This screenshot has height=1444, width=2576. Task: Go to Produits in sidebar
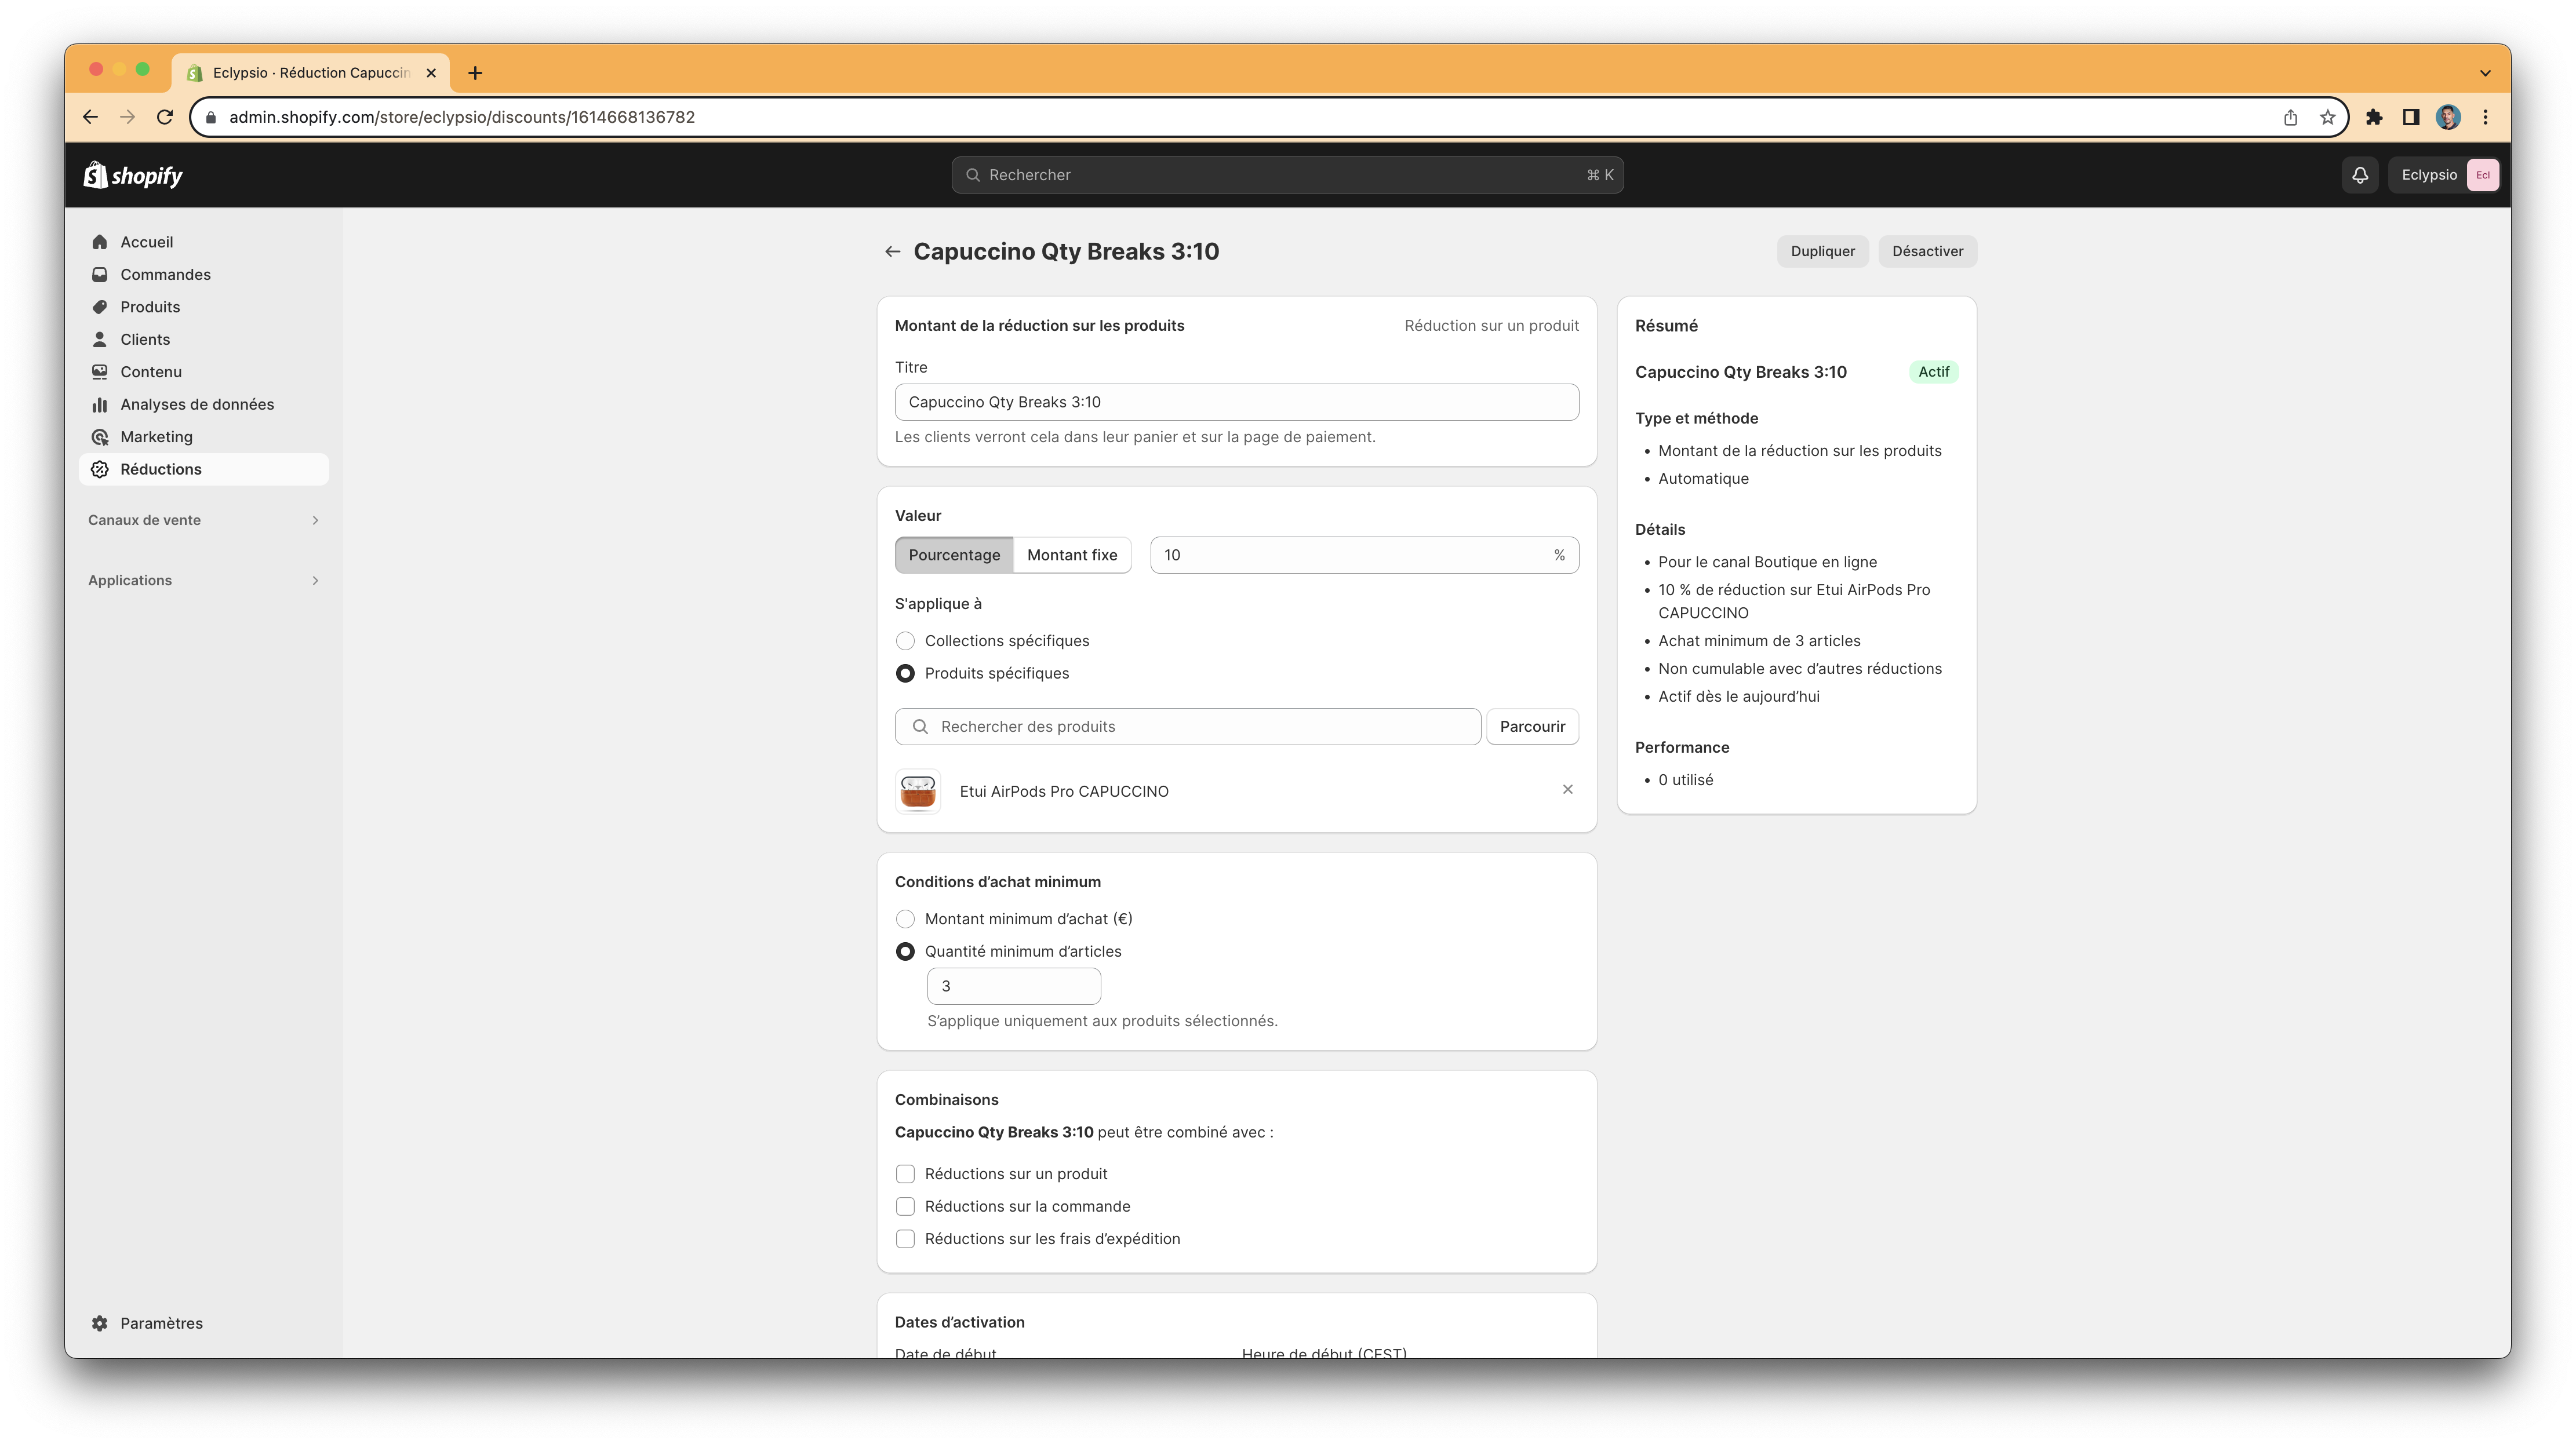coord(150,307)
